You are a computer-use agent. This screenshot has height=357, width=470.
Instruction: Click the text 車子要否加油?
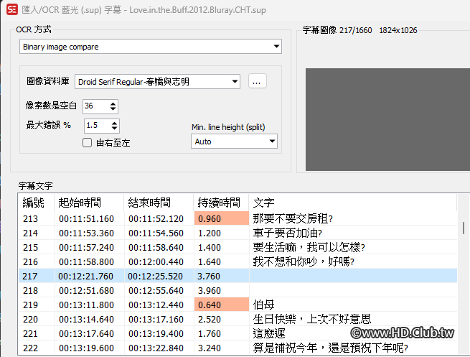(x=288, y=233)
